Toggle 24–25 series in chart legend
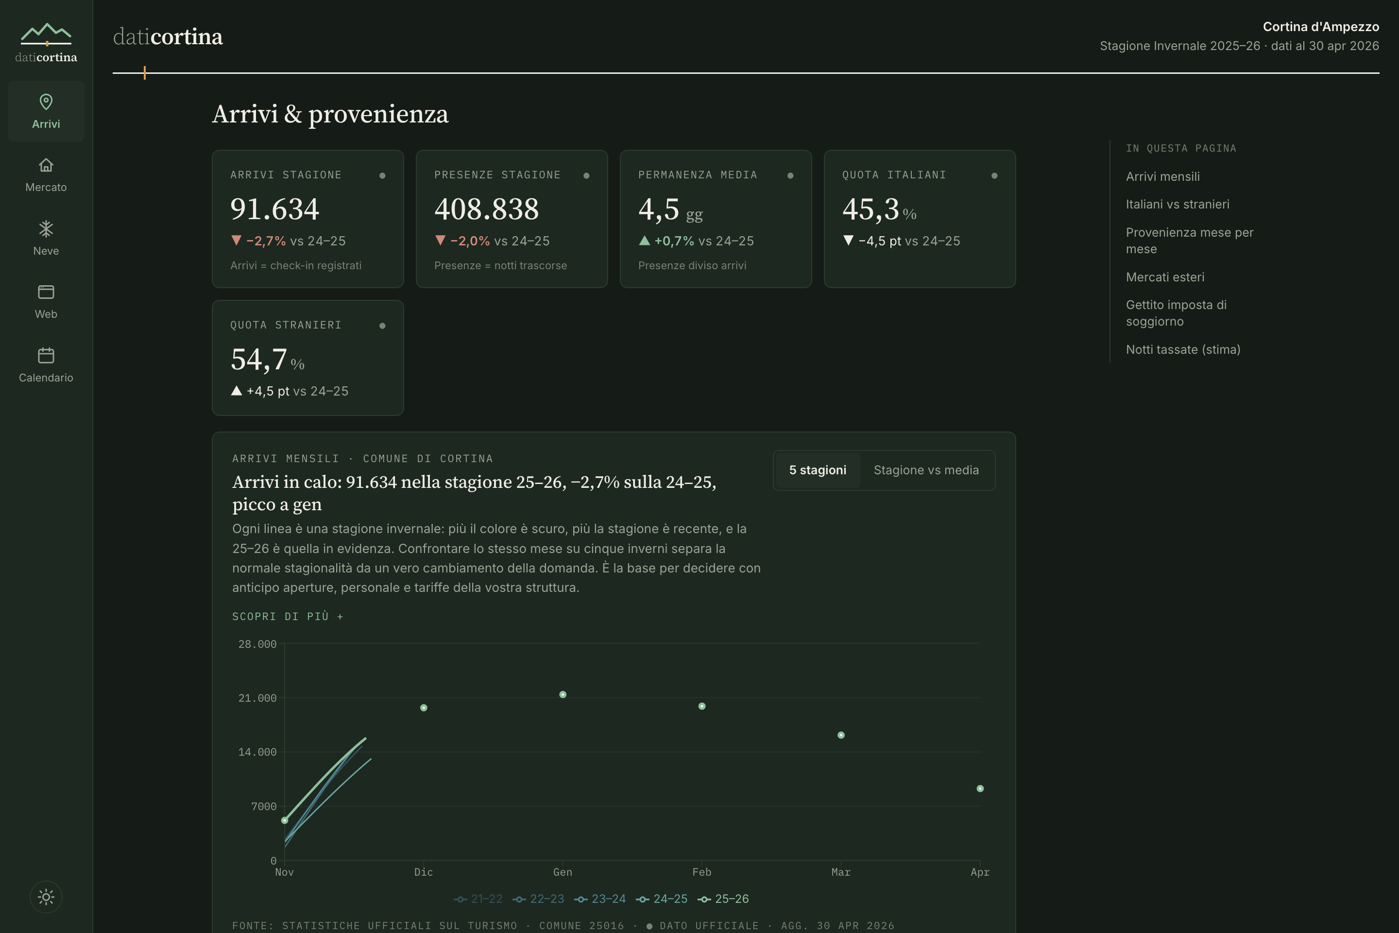The width and height of the screenshot is (1399, 933). [x=662, y=898]
